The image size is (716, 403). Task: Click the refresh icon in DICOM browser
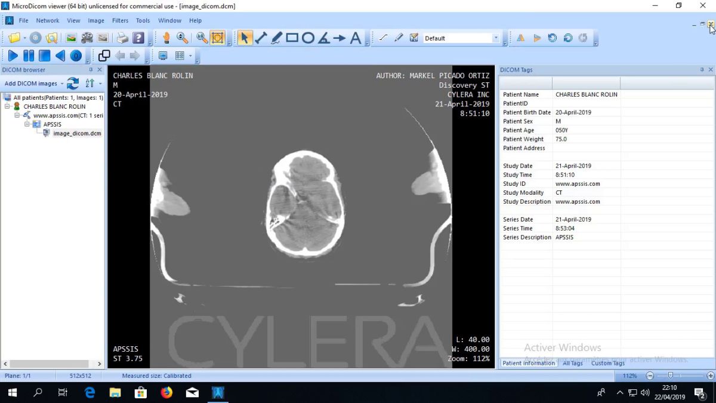pos(73,84)
